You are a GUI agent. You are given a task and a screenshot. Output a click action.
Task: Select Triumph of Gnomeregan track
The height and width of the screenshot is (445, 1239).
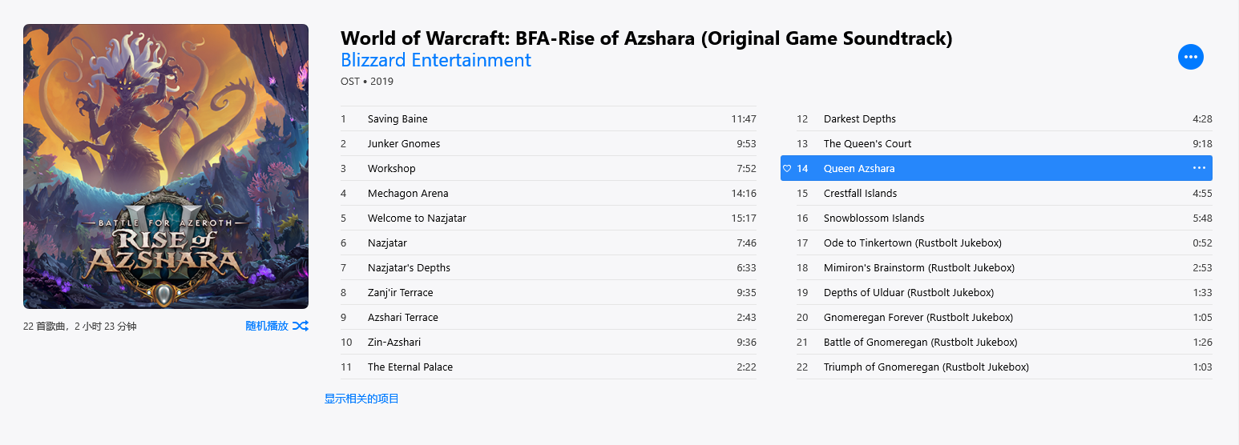tap(926, 367)
